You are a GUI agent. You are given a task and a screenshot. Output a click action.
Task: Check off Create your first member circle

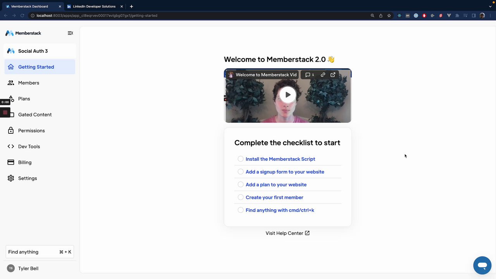click(x=241, y=197)
